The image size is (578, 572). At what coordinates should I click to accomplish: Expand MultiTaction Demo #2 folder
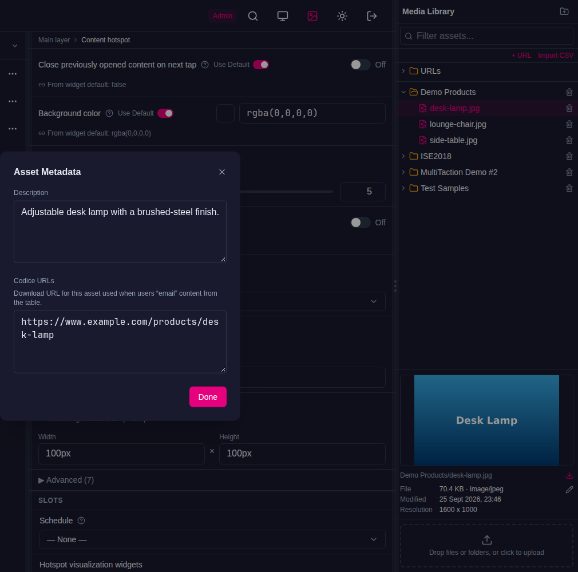coord(403,172)
